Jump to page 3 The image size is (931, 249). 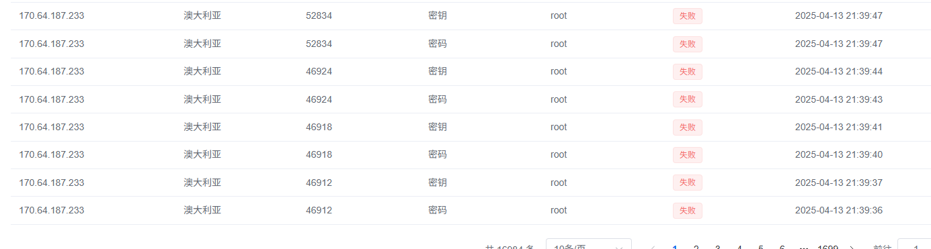717,246
